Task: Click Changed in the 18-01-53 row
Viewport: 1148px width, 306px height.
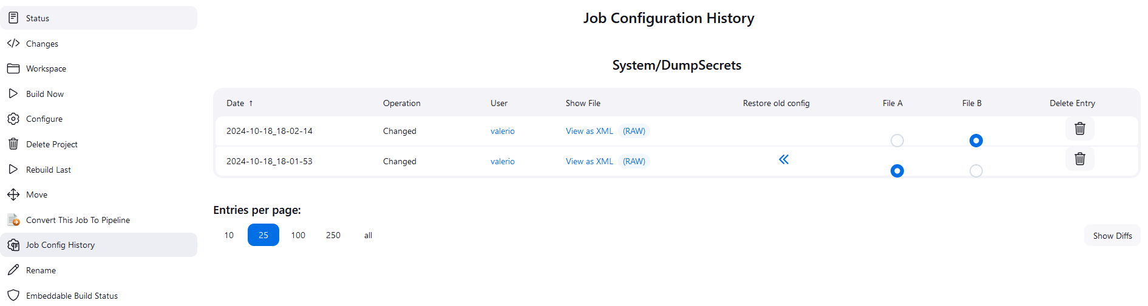Action: pos(399,161)
